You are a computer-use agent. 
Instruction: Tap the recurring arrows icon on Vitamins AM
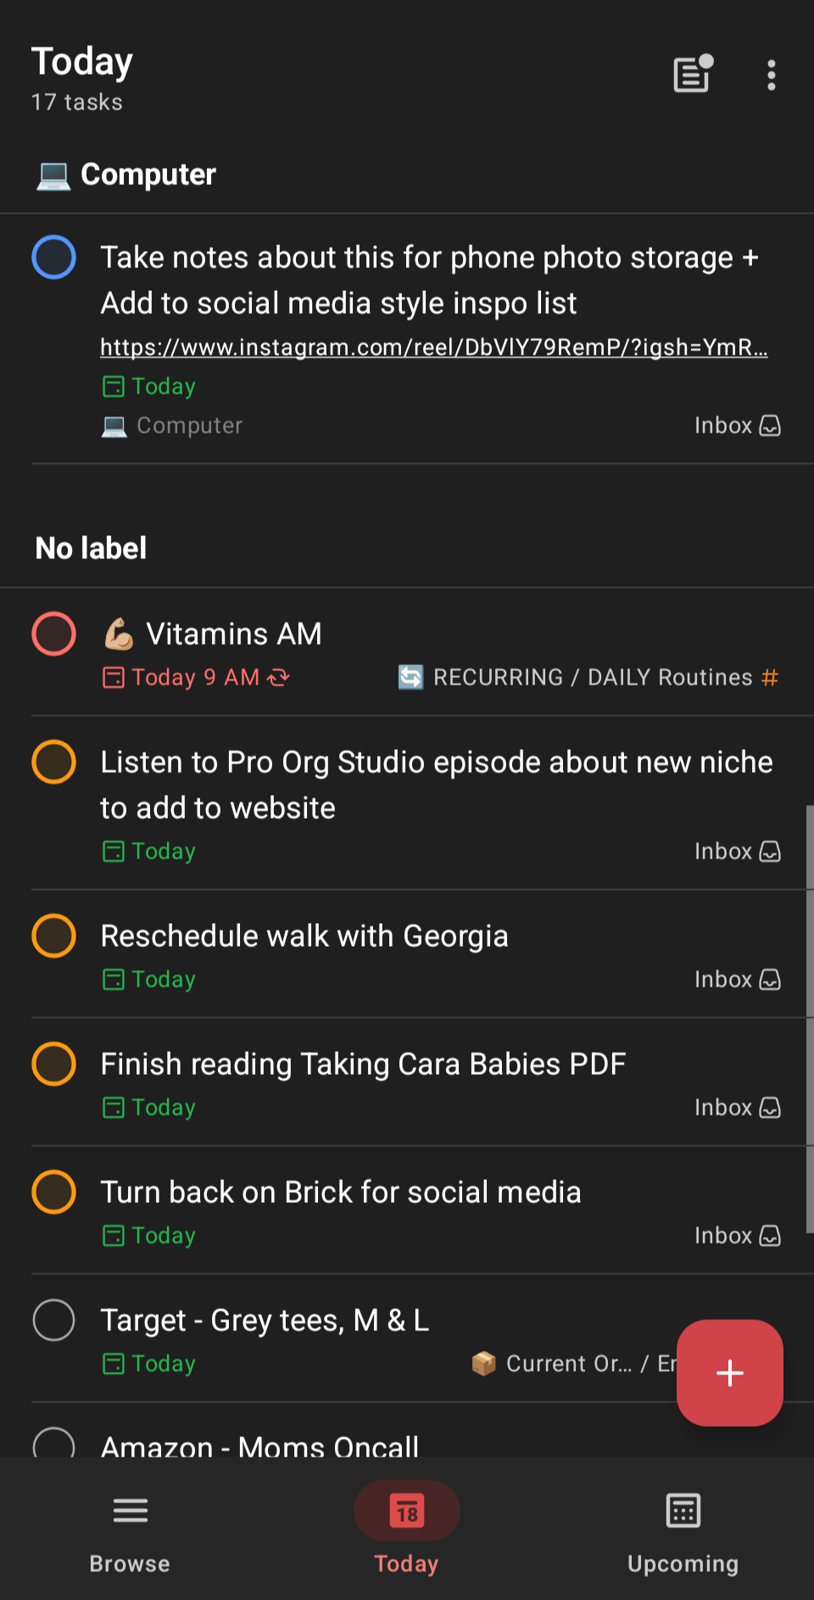pyautogui.click(x=278, y=677)
